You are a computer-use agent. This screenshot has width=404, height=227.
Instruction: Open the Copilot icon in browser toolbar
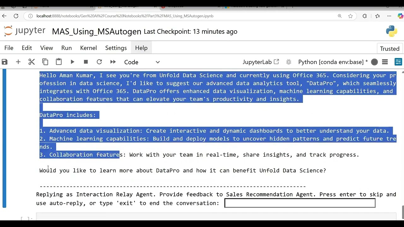400,16
